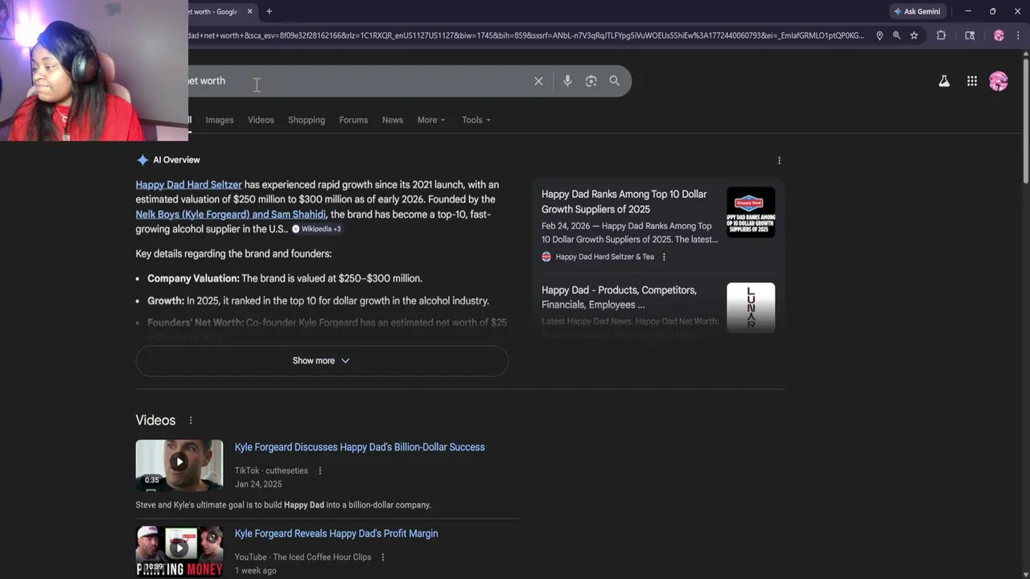Click the 'Happy Dad Hard Seltzer & Tea' source name
1030x579 pixels.
click(605, 257)
